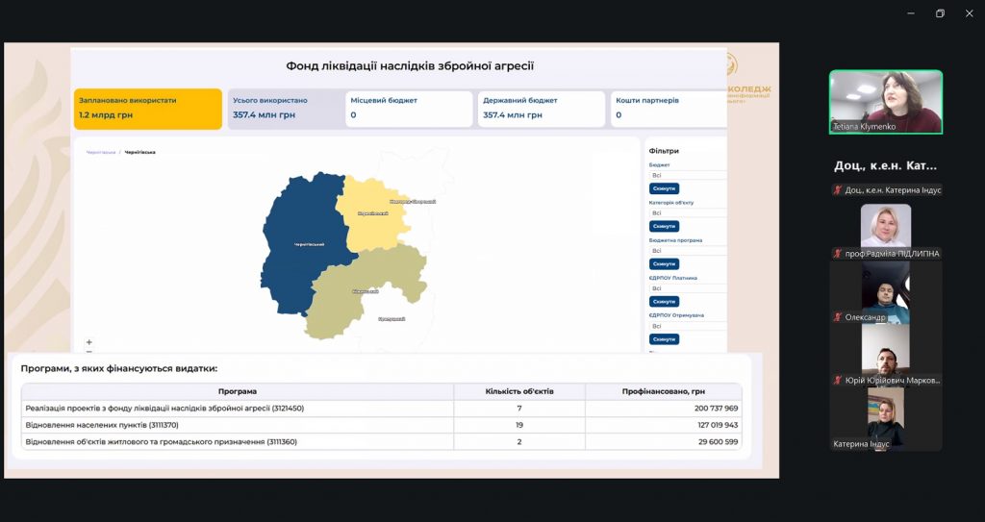The height and width of the screenshot is (522, 985).
Task: Open the Бюджетна програма filter dropdown
Action: tap(687, 251)
